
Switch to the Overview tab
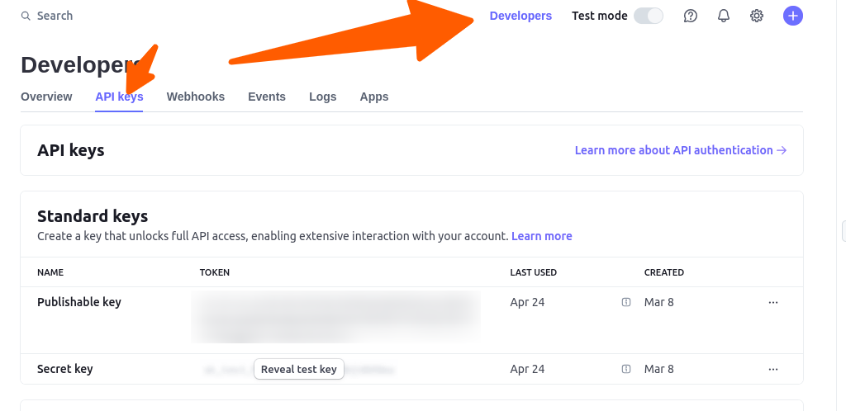(x=46, y=97)
